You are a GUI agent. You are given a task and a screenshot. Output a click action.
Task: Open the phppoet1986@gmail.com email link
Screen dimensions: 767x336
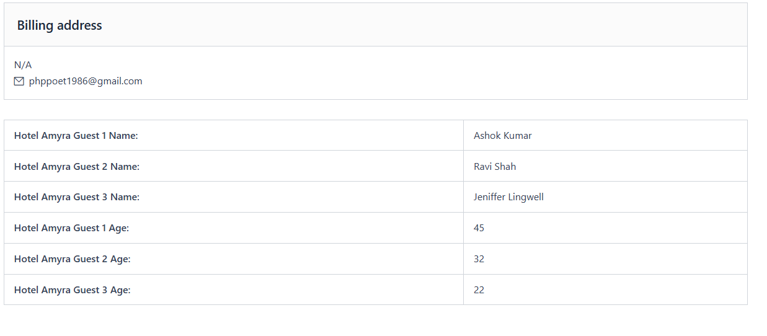86,81
